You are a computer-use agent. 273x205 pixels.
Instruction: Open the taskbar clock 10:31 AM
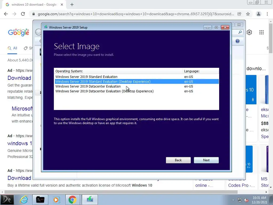tap(259, 200)
